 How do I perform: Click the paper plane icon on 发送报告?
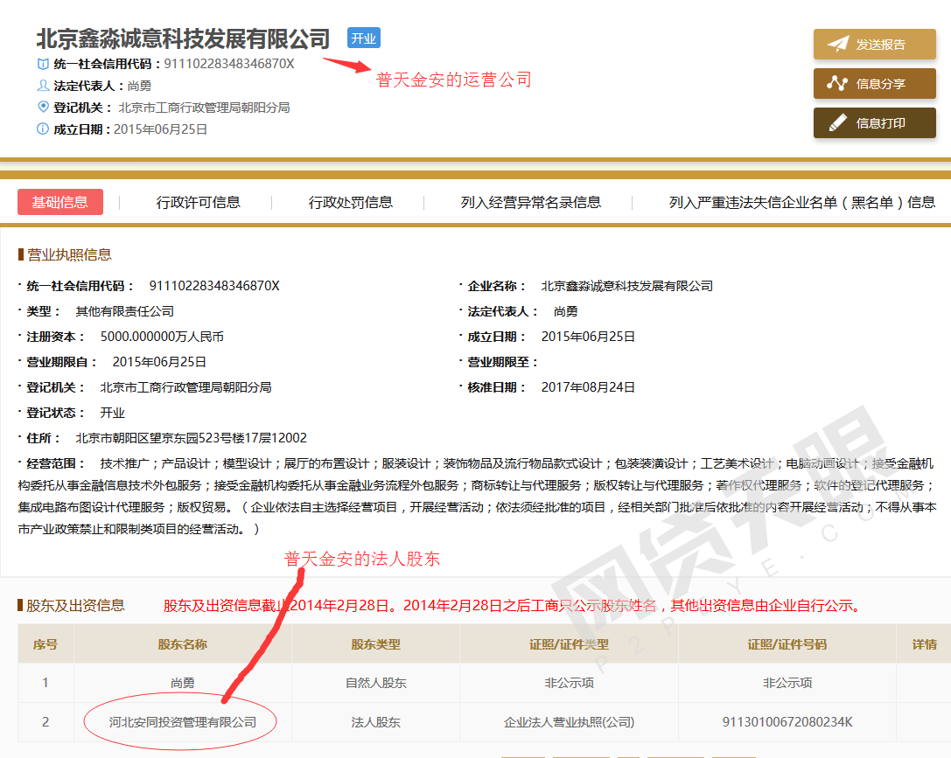click(838, 44)
